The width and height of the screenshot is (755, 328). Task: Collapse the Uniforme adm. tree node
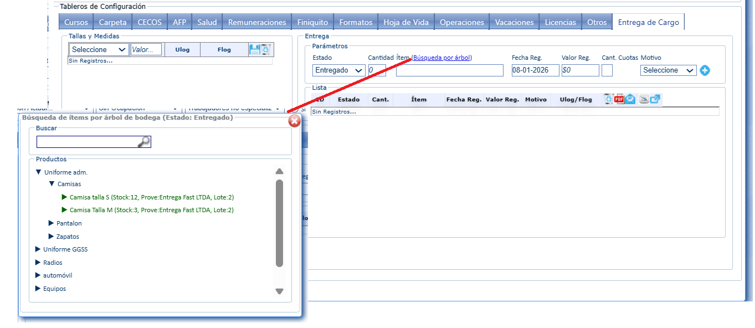39,172
